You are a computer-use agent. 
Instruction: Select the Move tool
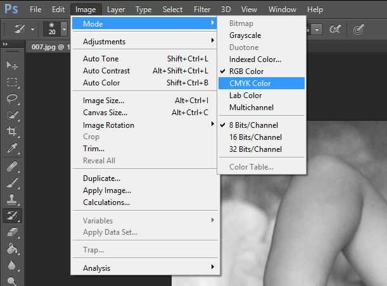click(11, 66)
